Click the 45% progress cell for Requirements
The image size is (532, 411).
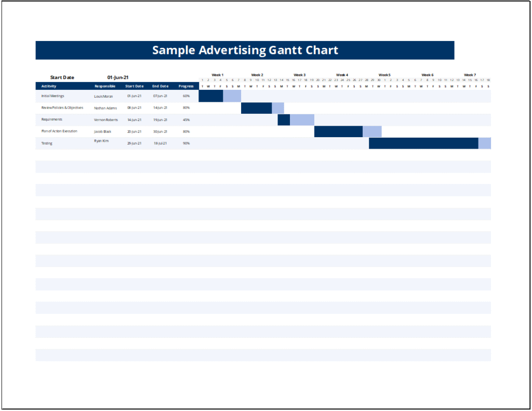click(186, 120)
